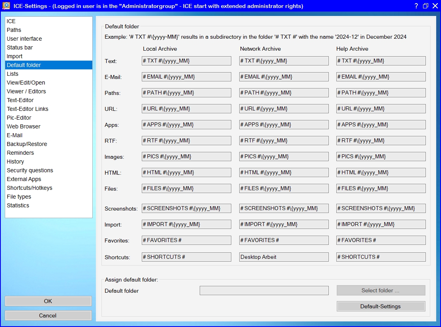Select the Local Archive Favorites field
The image size is (441, 327).
187,240
